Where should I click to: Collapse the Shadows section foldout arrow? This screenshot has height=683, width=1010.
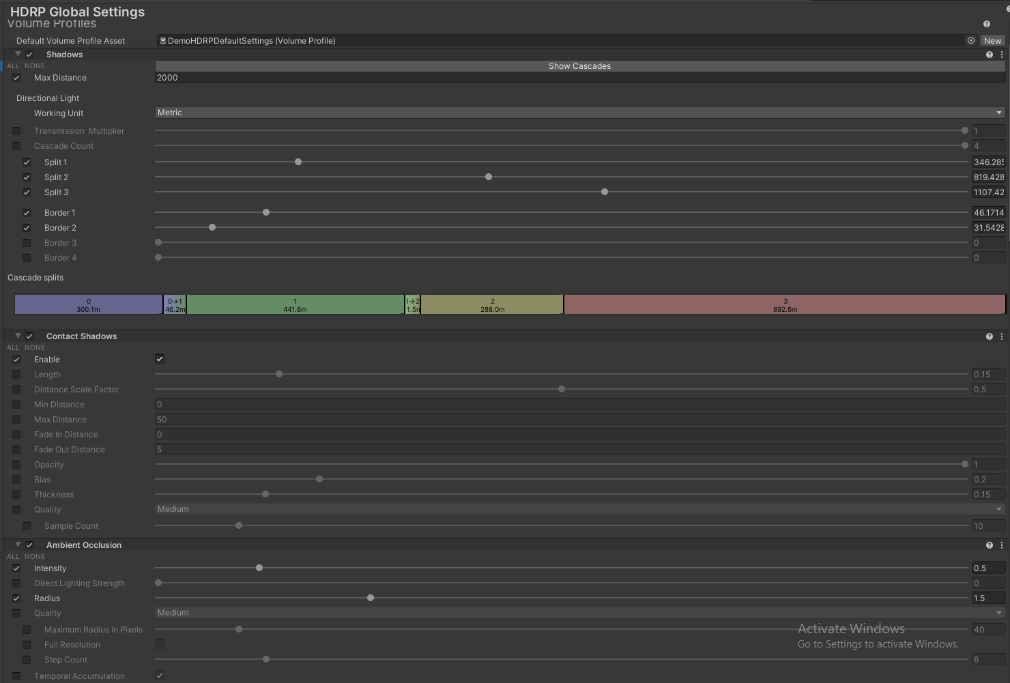click(18, 54)
